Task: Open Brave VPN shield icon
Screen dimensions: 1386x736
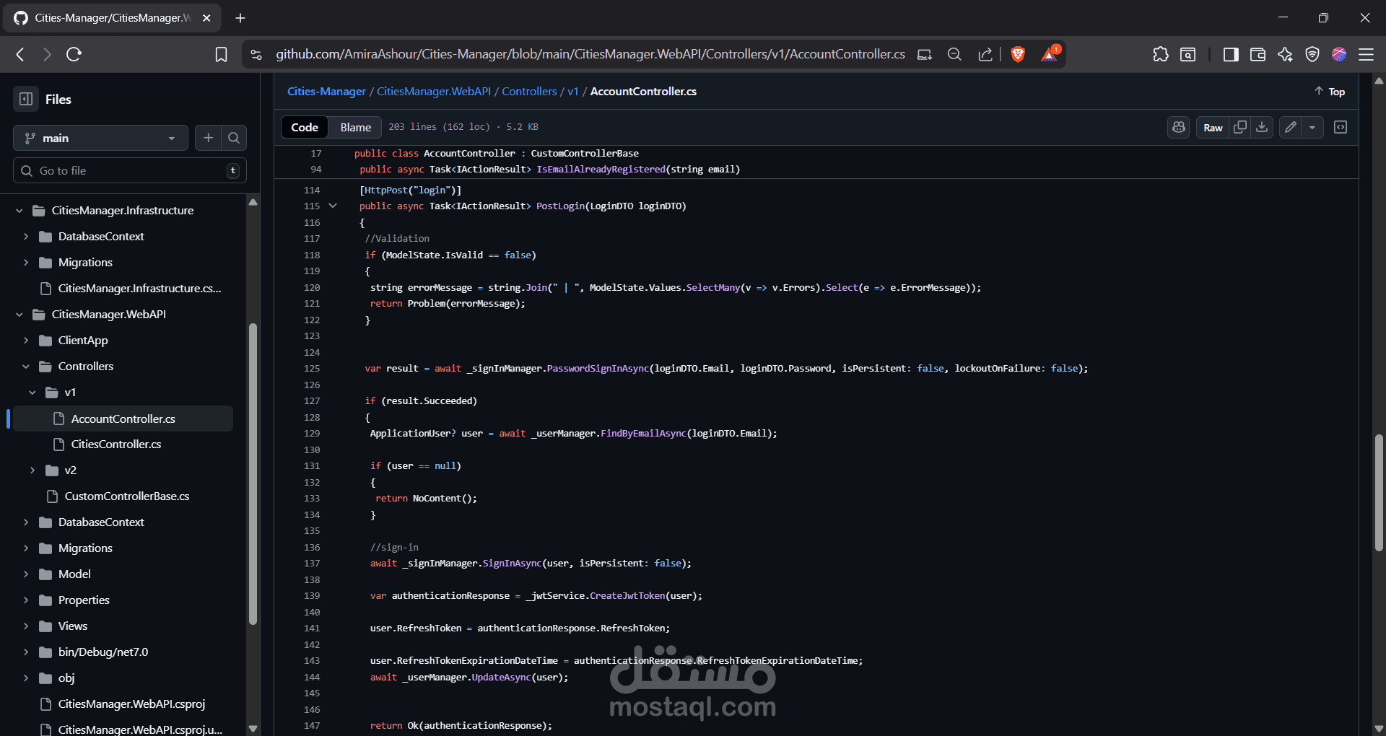Action: point(1312,54)
